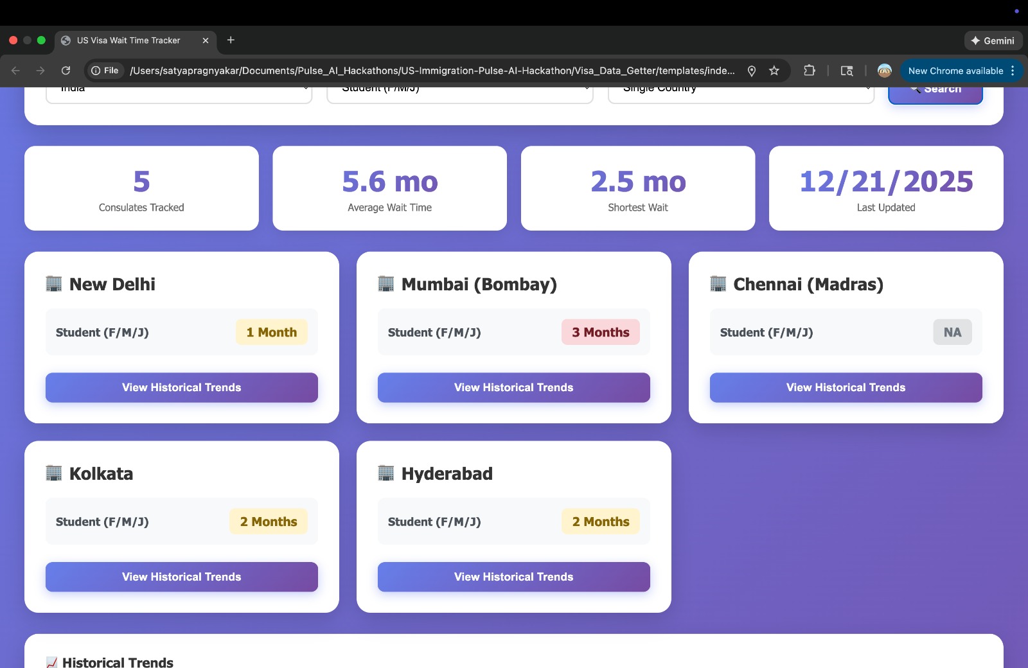The height and width of the screenshot is (668, 1028).
Task: Open the Student visa type dropdown
Action: tap(460, 94)
